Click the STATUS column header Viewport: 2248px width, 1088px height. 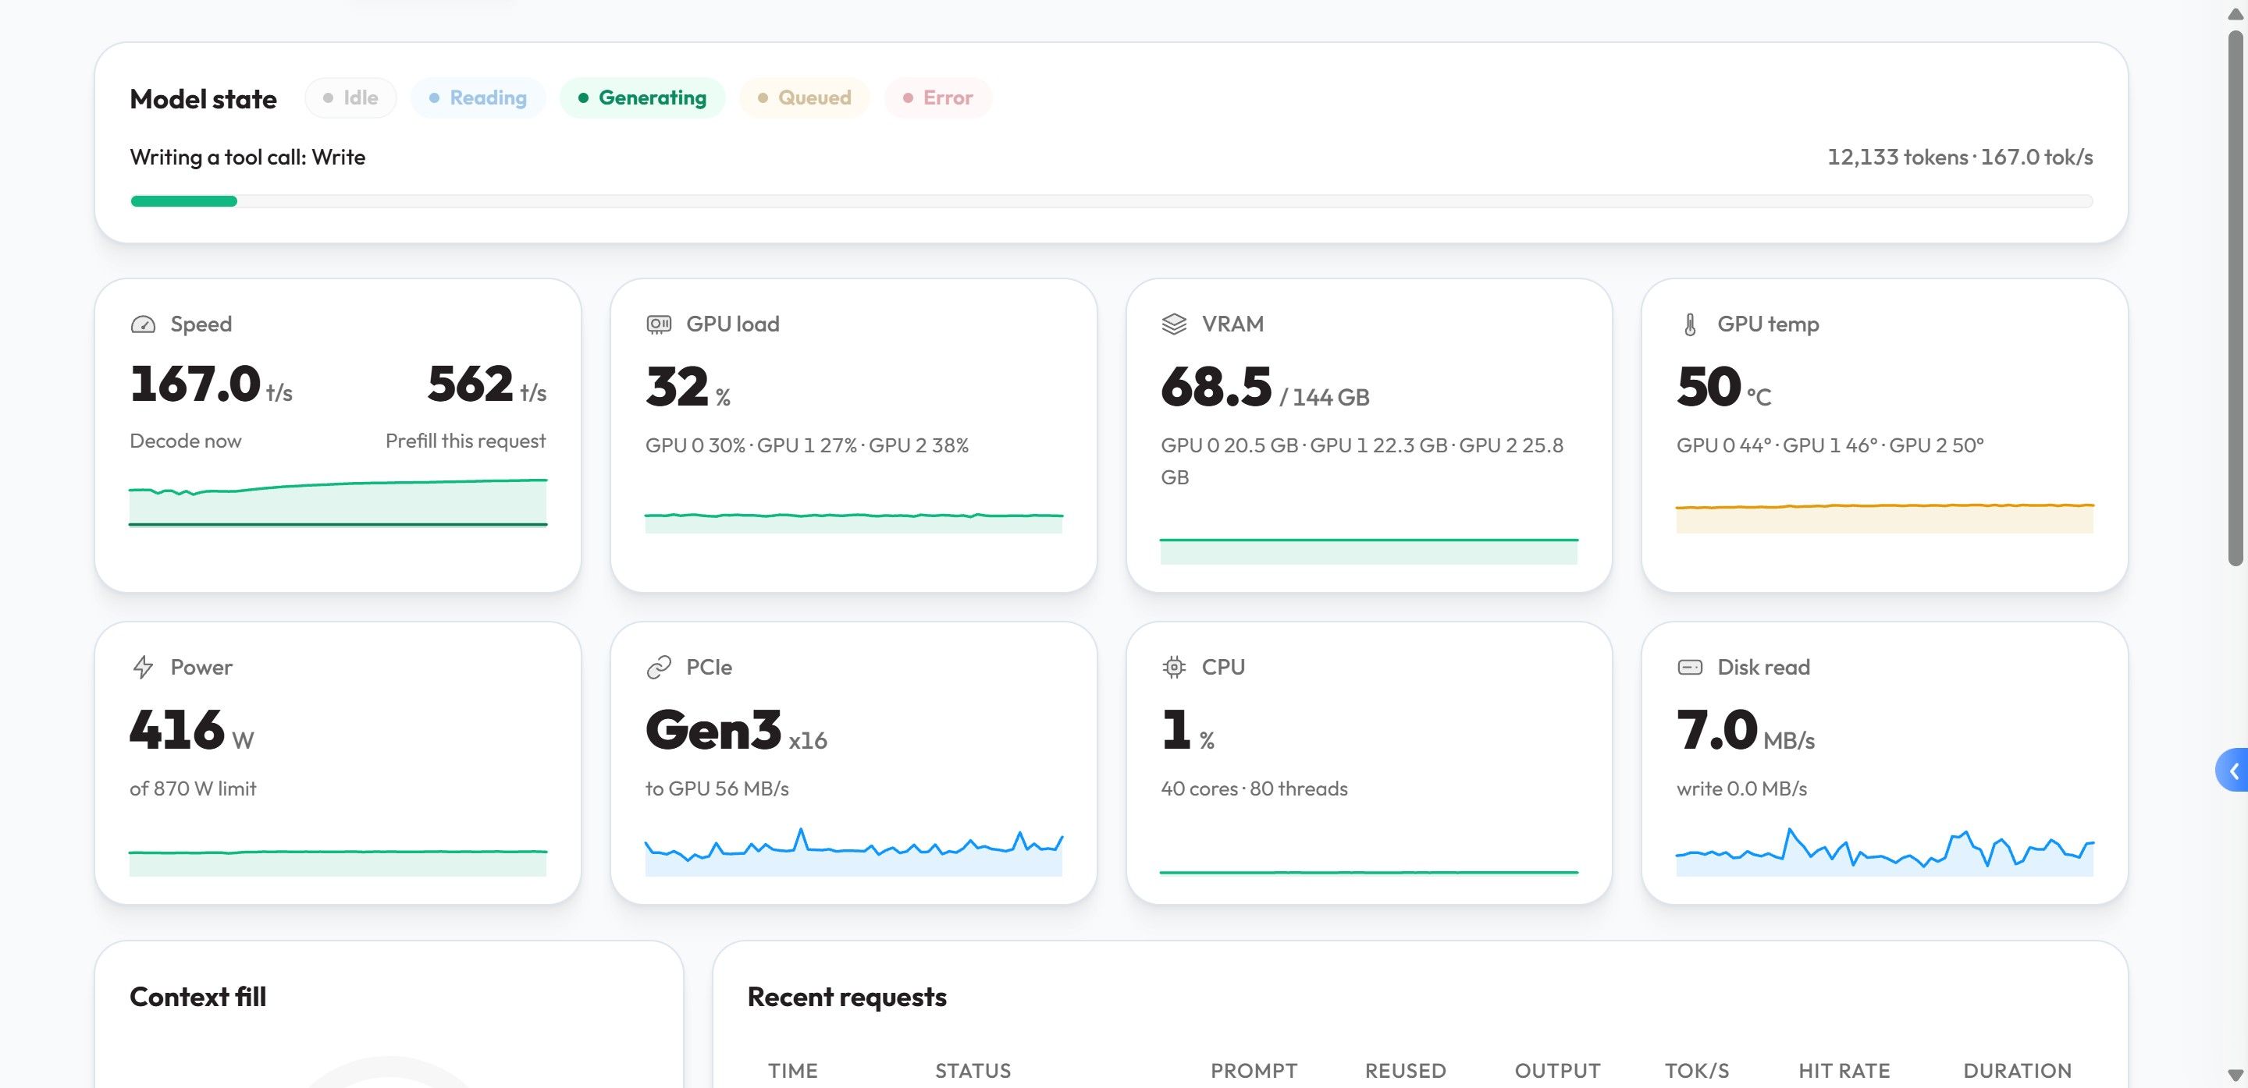click(973, 1071)
